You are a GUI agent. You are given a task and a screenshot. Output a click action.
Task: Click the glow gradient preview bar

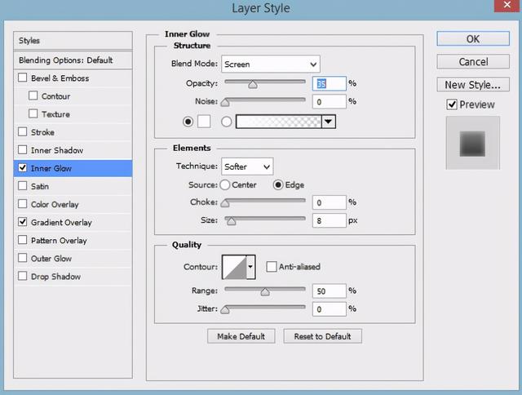279,122
